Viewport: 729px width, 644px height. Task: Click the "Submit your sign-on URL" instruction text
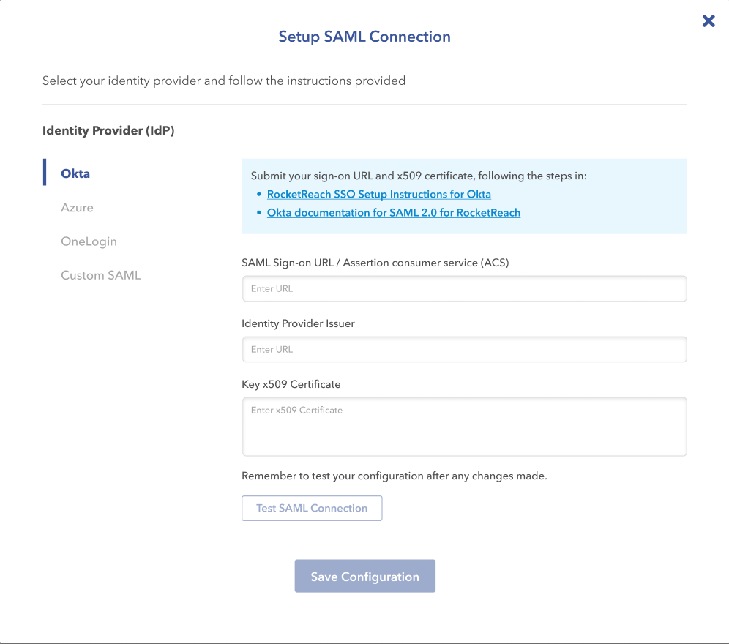pyautogui.click(x=419, y=176)
